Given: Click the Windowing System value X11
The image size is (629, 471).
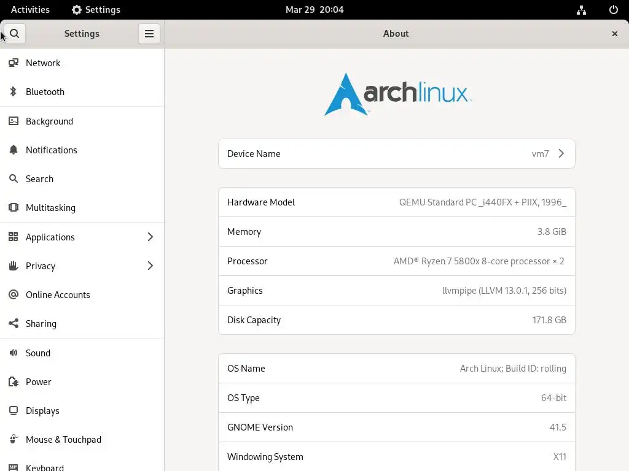Looking at the screenshot, I should click(x=560, y=456).
